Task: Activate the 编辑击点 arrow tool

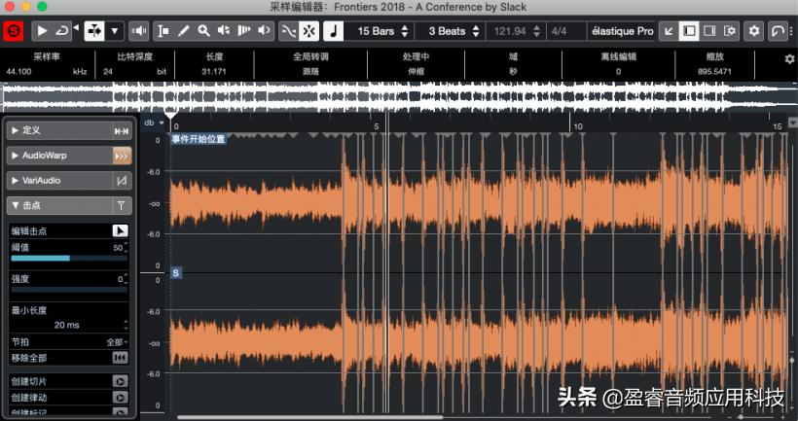Action: 120,230
